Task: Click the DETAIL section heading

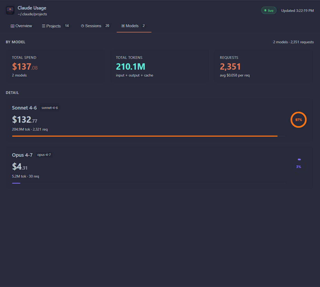Action: pos(12,93)
